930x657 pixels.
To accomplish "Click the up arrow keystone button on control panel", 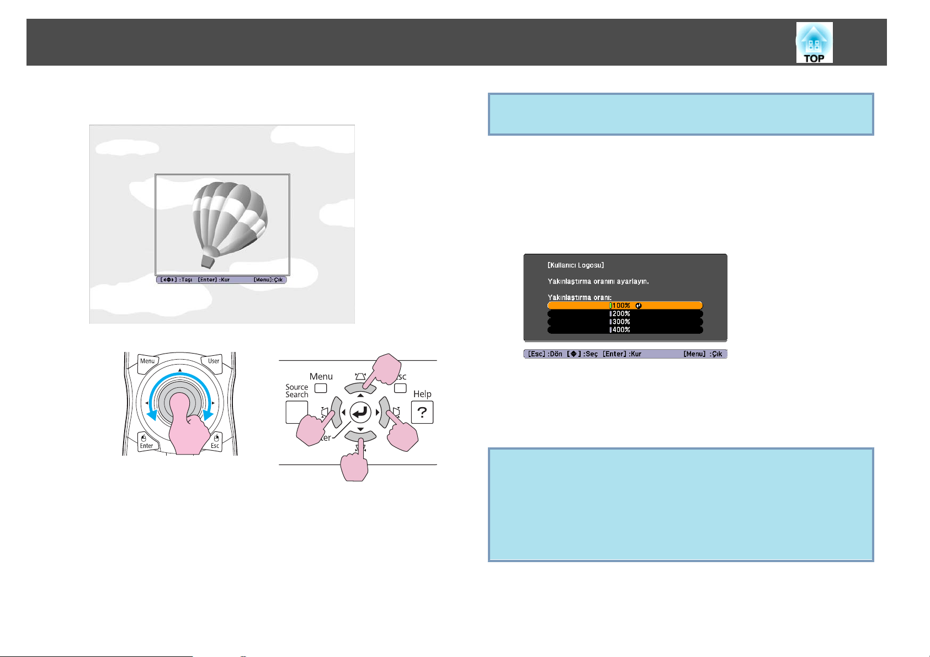I will click(x=360, y=388).
